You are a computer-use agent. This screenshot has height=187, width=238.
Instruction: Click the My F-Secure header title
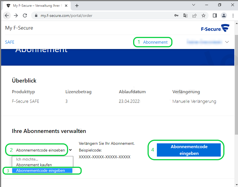pos(19,28)
